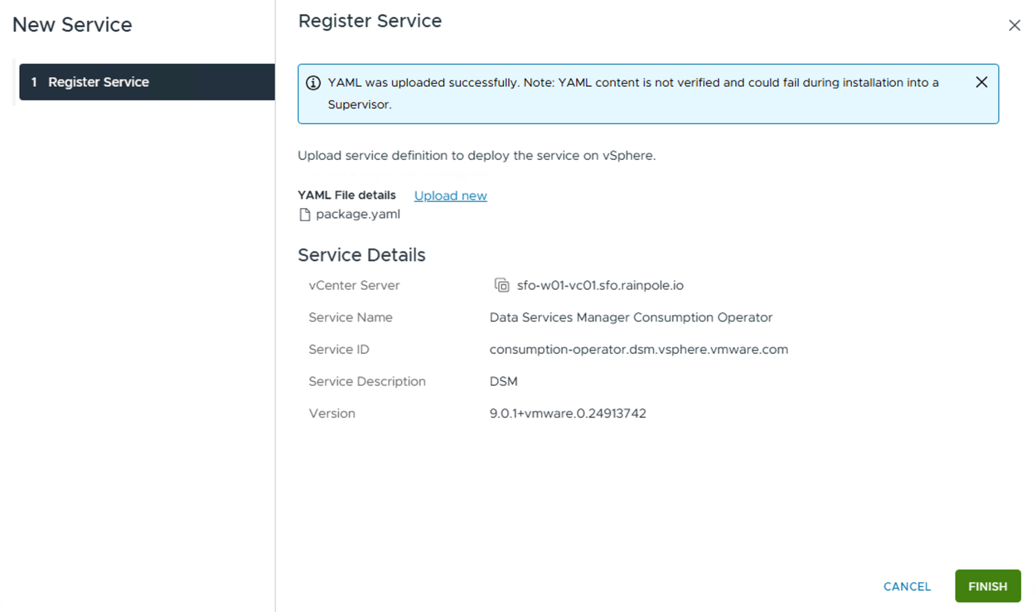Click the CANCEL button
This screenshot has width=1036, height=612.
click(x=907, y=586)
